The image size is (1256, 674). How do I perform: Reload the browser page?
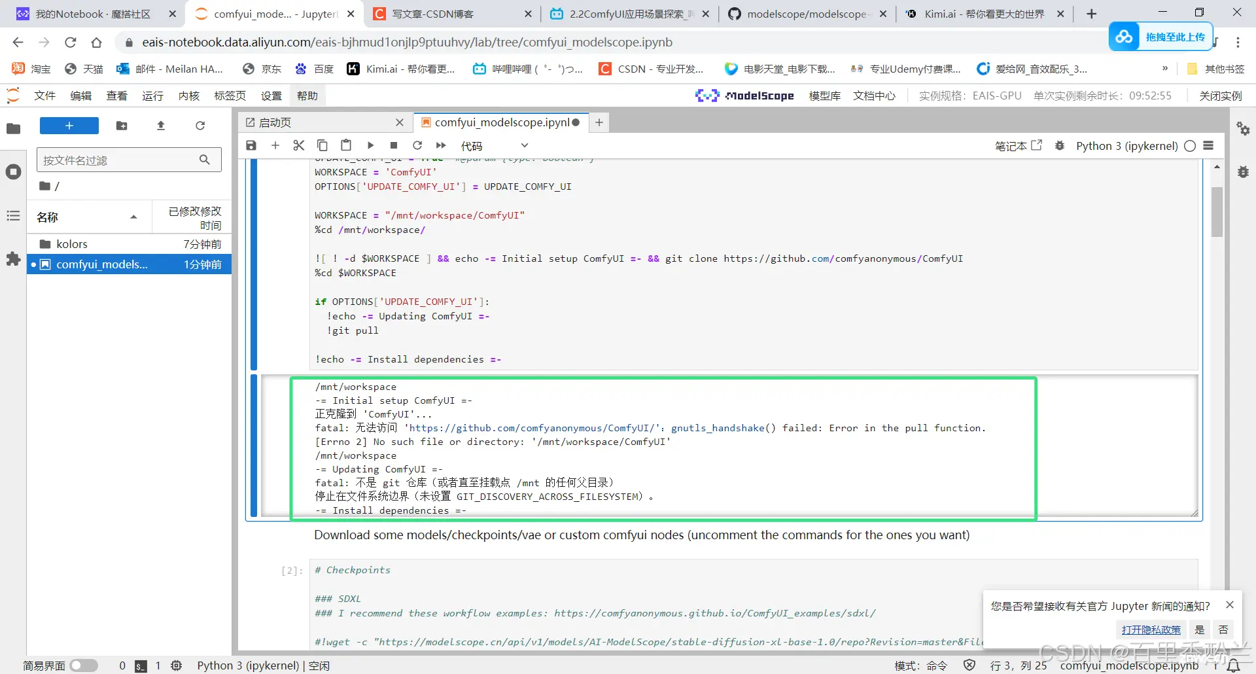[x=70, y=43]
